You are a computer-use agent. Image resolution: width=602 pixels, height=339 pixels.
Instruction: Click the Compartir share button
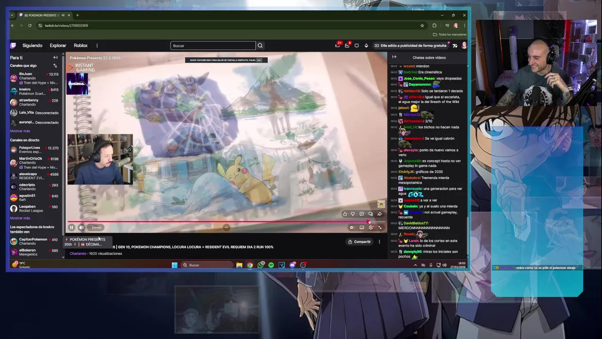[x=359, y=242]
